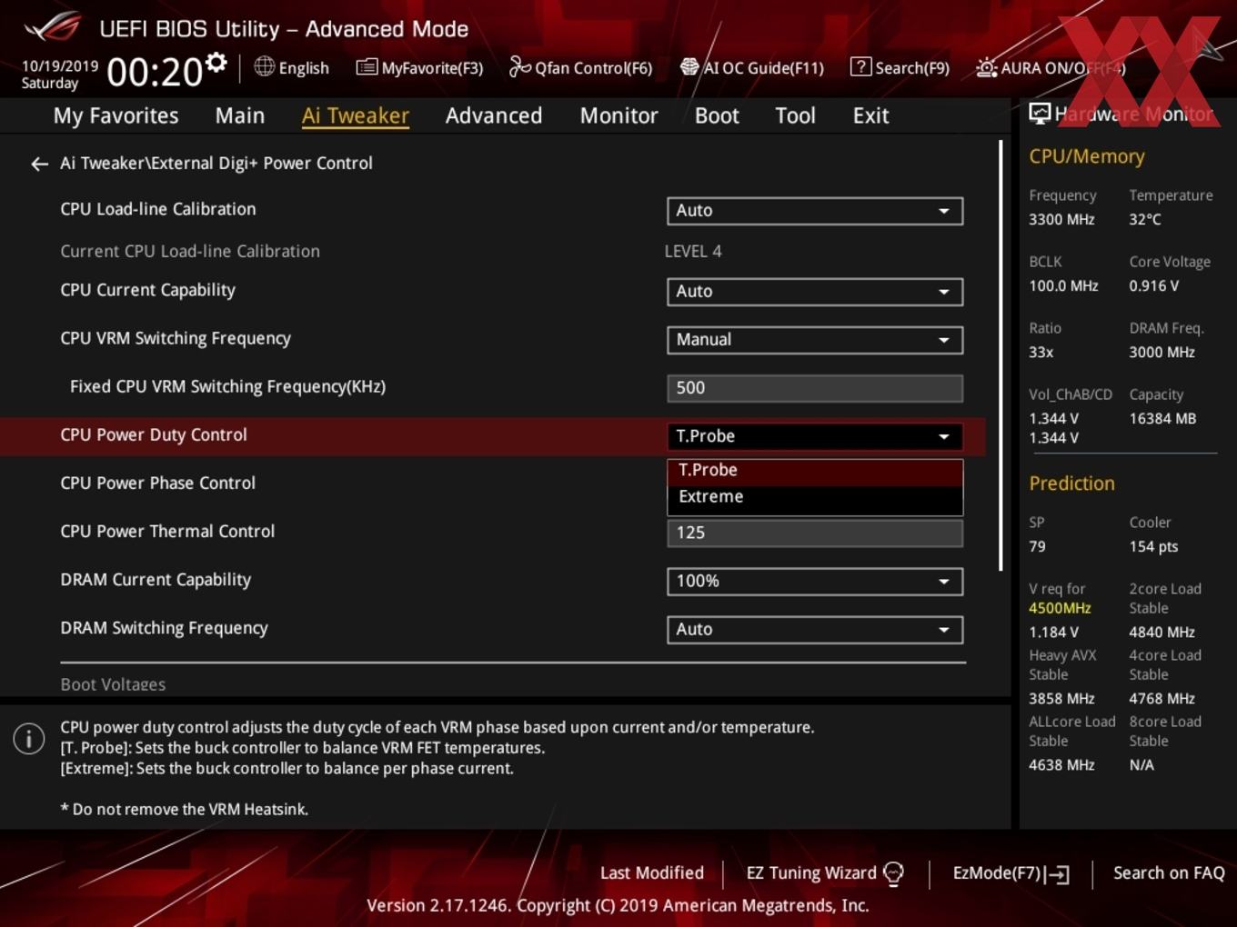Open CPU Load-line Calibration dropdown
This screenshot has width=1237, height=927.
coord(815,211)
